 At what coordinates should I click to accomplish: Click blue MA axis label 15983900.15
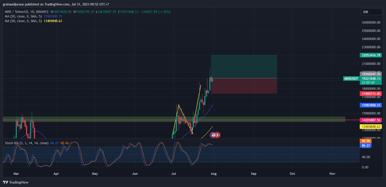coord(371,105)
